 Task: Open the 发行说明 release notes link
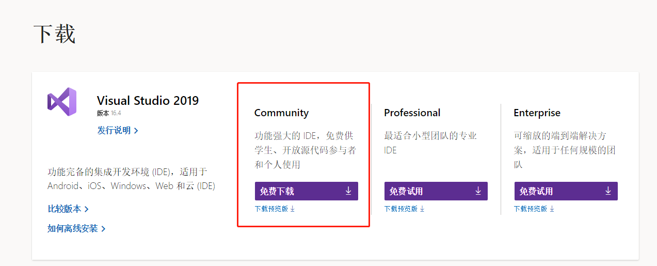click(114, 130)
